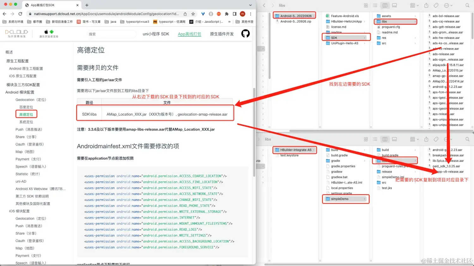Open the typescript - 优课网 bookmark

pos(169,22)
